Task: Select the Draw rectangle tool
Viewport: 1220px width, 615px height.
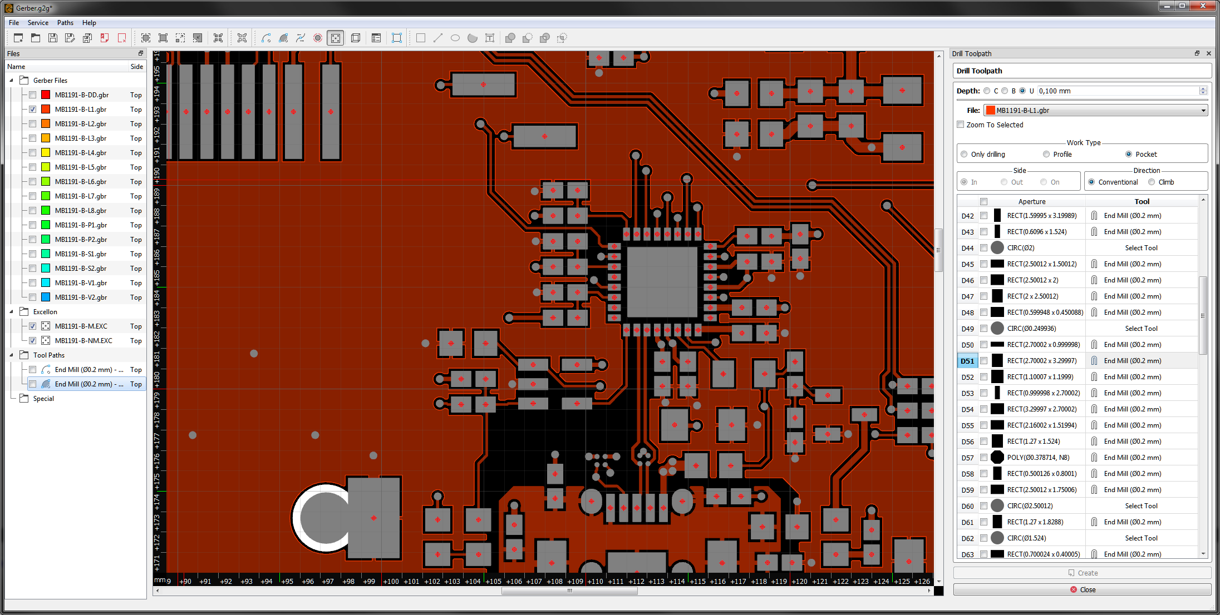Action: 421,38
